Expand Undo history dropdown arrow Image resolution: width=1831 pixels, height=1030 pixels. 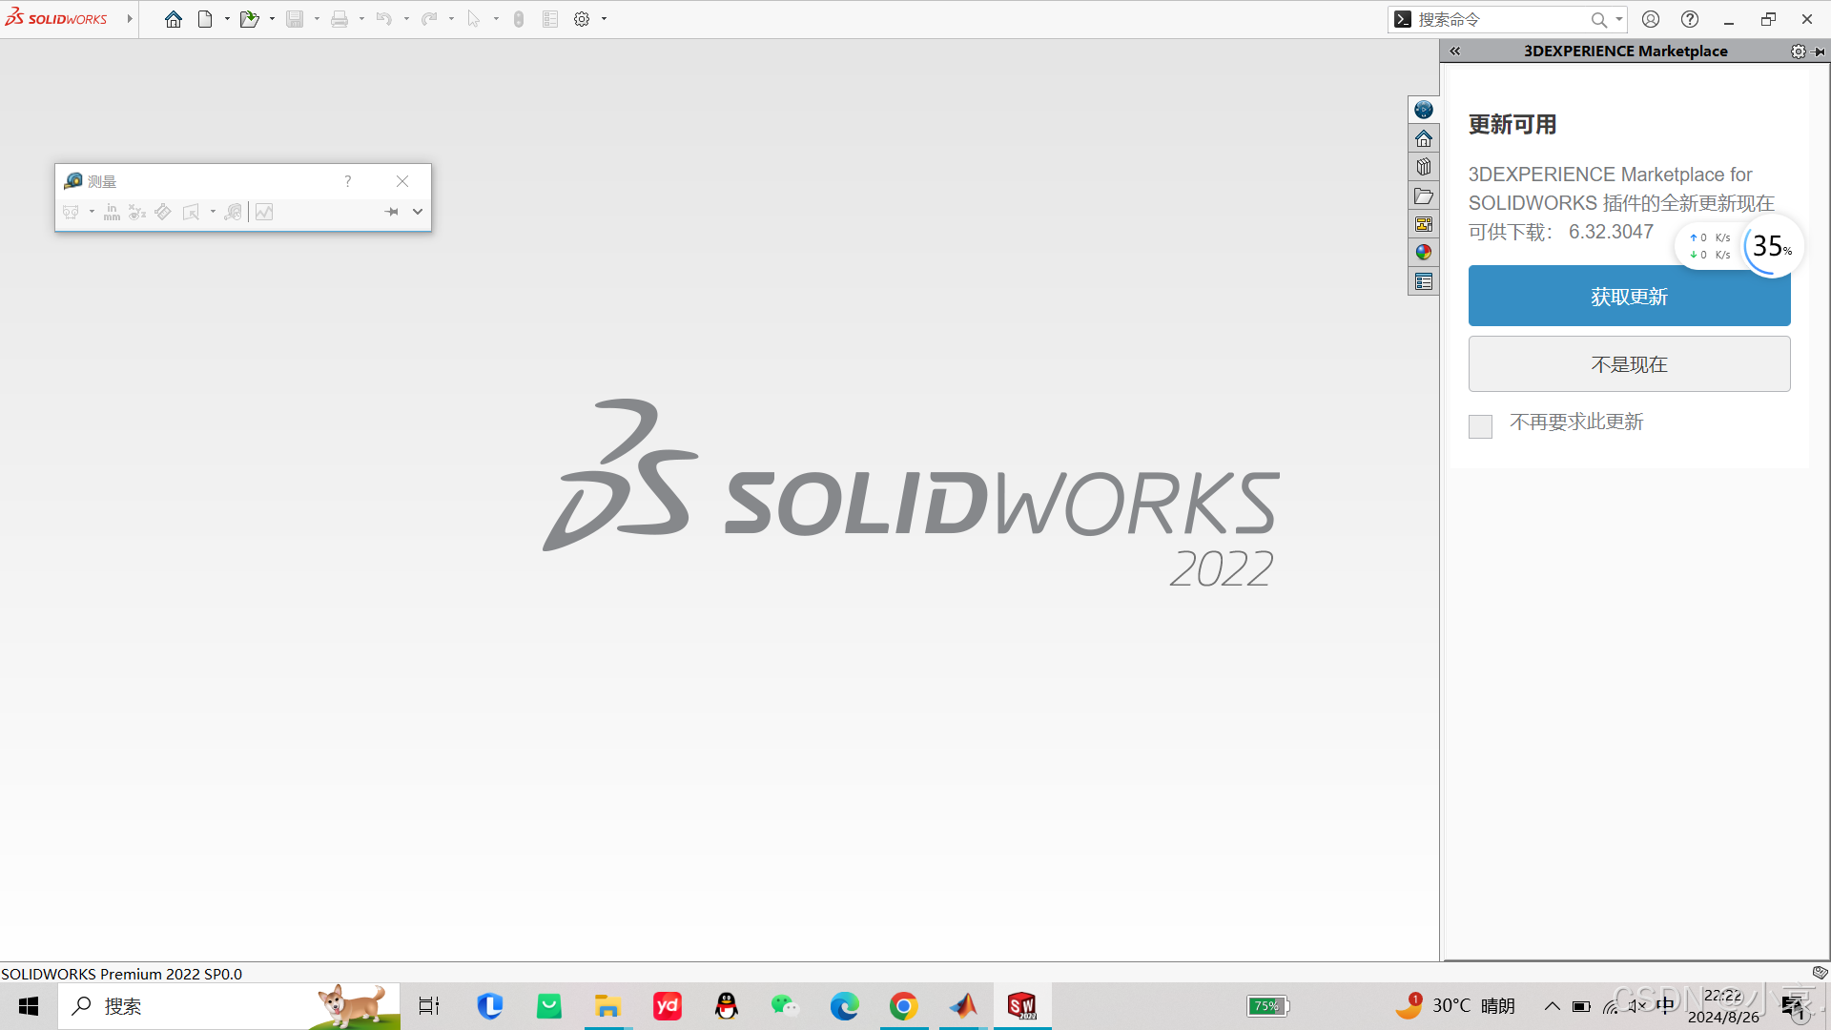click(406, 19)
